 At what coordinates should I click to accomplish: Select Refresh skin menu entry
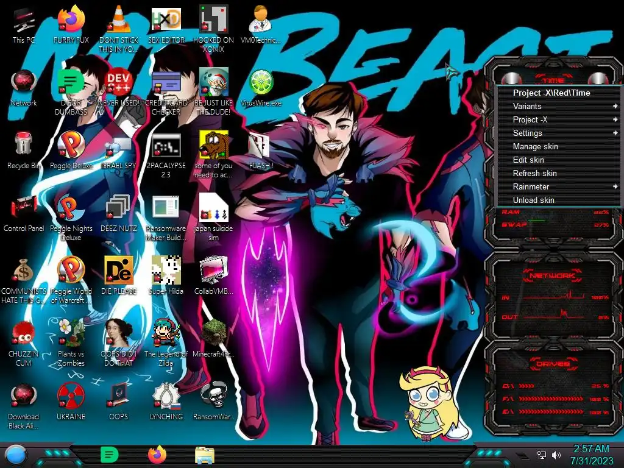(x=559, y=173)
